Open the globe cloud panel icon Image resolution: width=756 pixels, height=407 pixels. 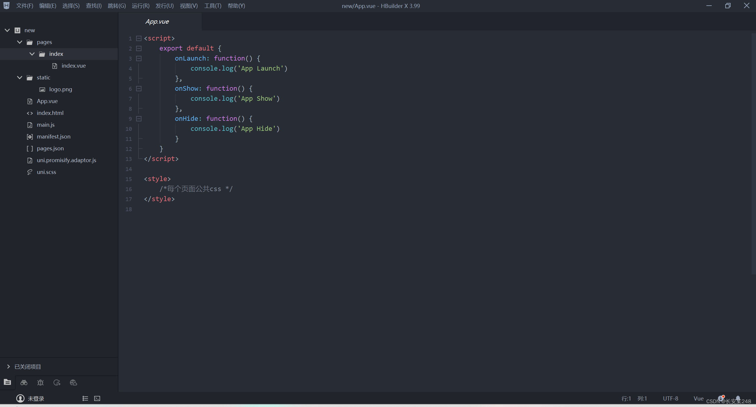point(74,382)
